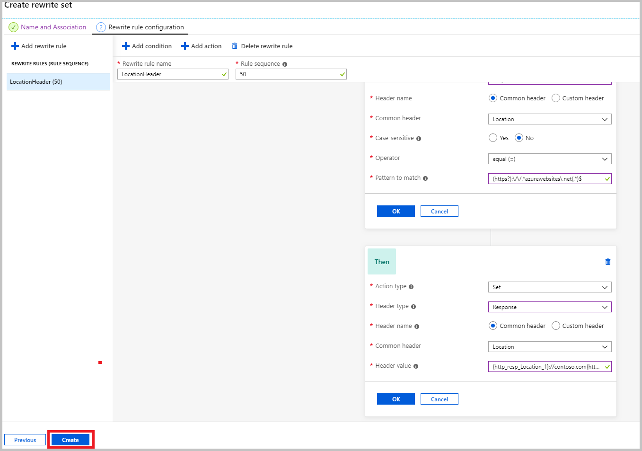Click the Previous button
This screenshot has width=642, height=451.
25,439
